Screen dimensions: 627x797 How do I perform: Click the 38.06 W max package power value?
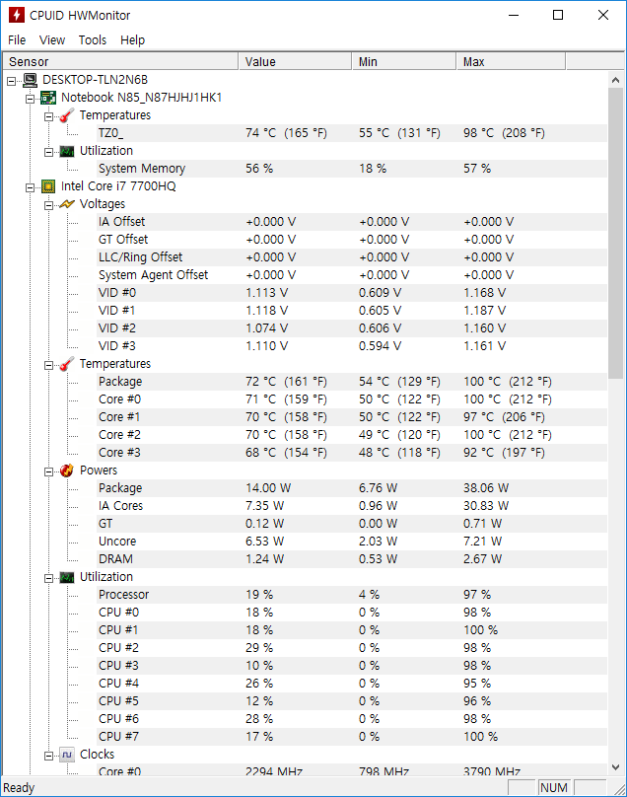486,488
